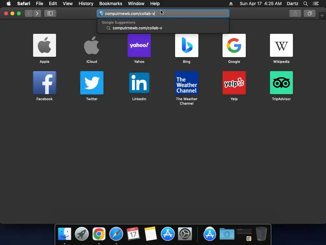Open the Twitter favorite tile

tap(92, 83)
